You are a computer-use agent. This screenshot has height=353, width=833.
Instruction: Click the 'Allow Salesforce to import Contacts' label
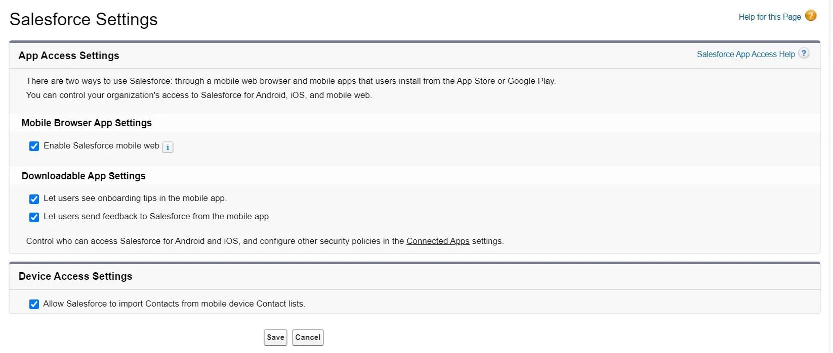point(174,304)
